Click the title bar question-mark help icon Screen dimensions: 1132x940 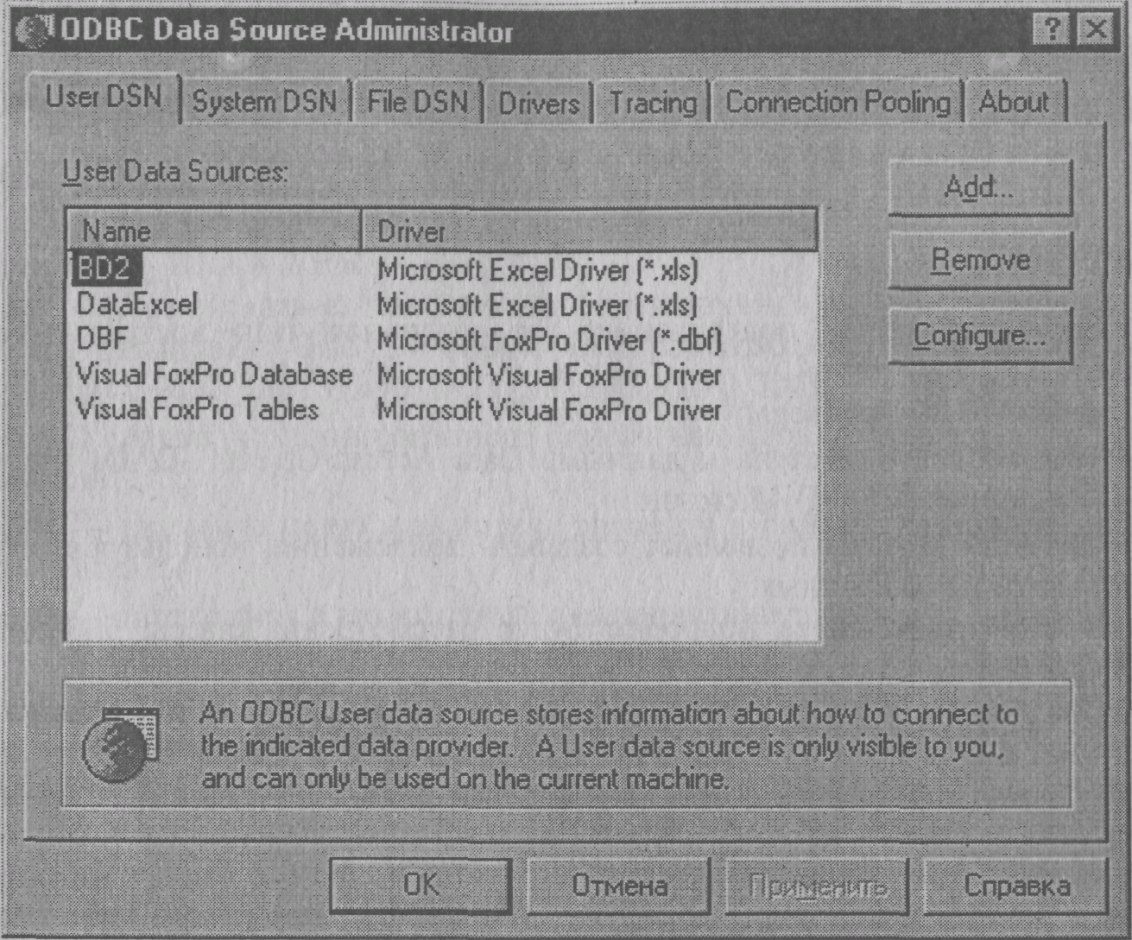click(1051, 31)
